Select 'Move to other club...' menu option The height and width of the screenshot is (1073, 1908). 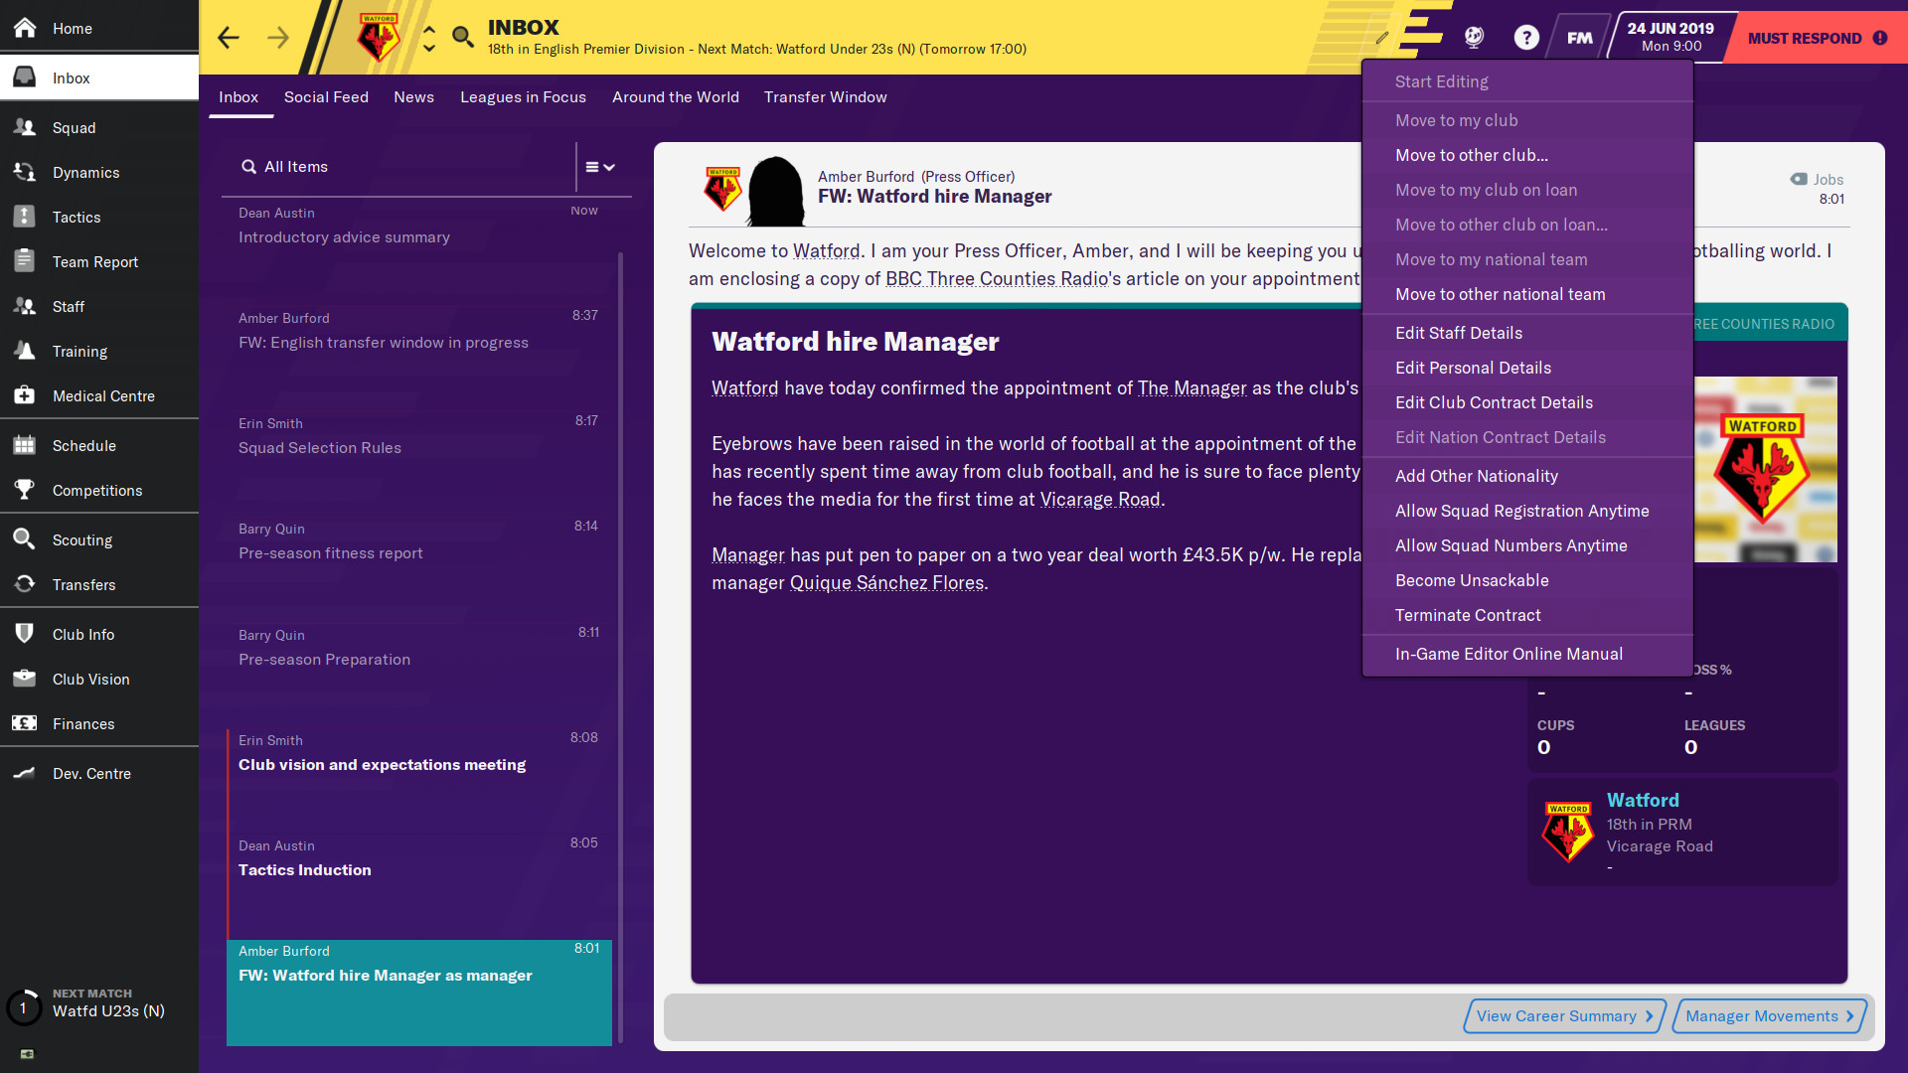click(1471, 155)
